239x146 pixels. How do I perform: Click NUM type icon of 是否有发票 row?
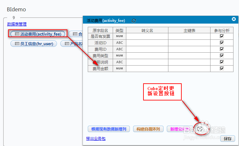tap(119, 36)
